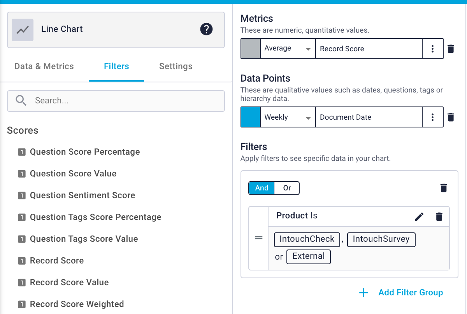Select the Or logic toggle
The height and width of the screenshot is (314, 467).
[x=287, y=188]
